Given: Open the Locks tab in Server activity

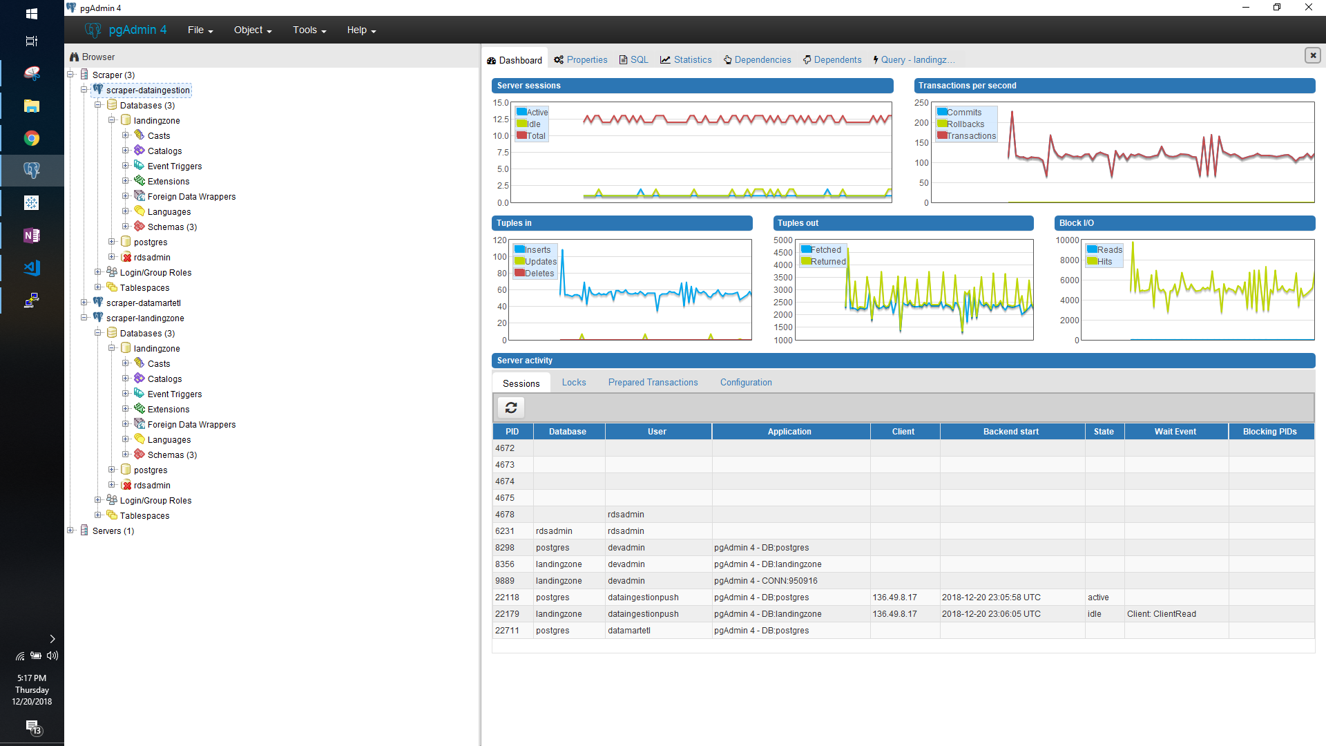Looking at the screenshot, I should click(x=573, y=383).
